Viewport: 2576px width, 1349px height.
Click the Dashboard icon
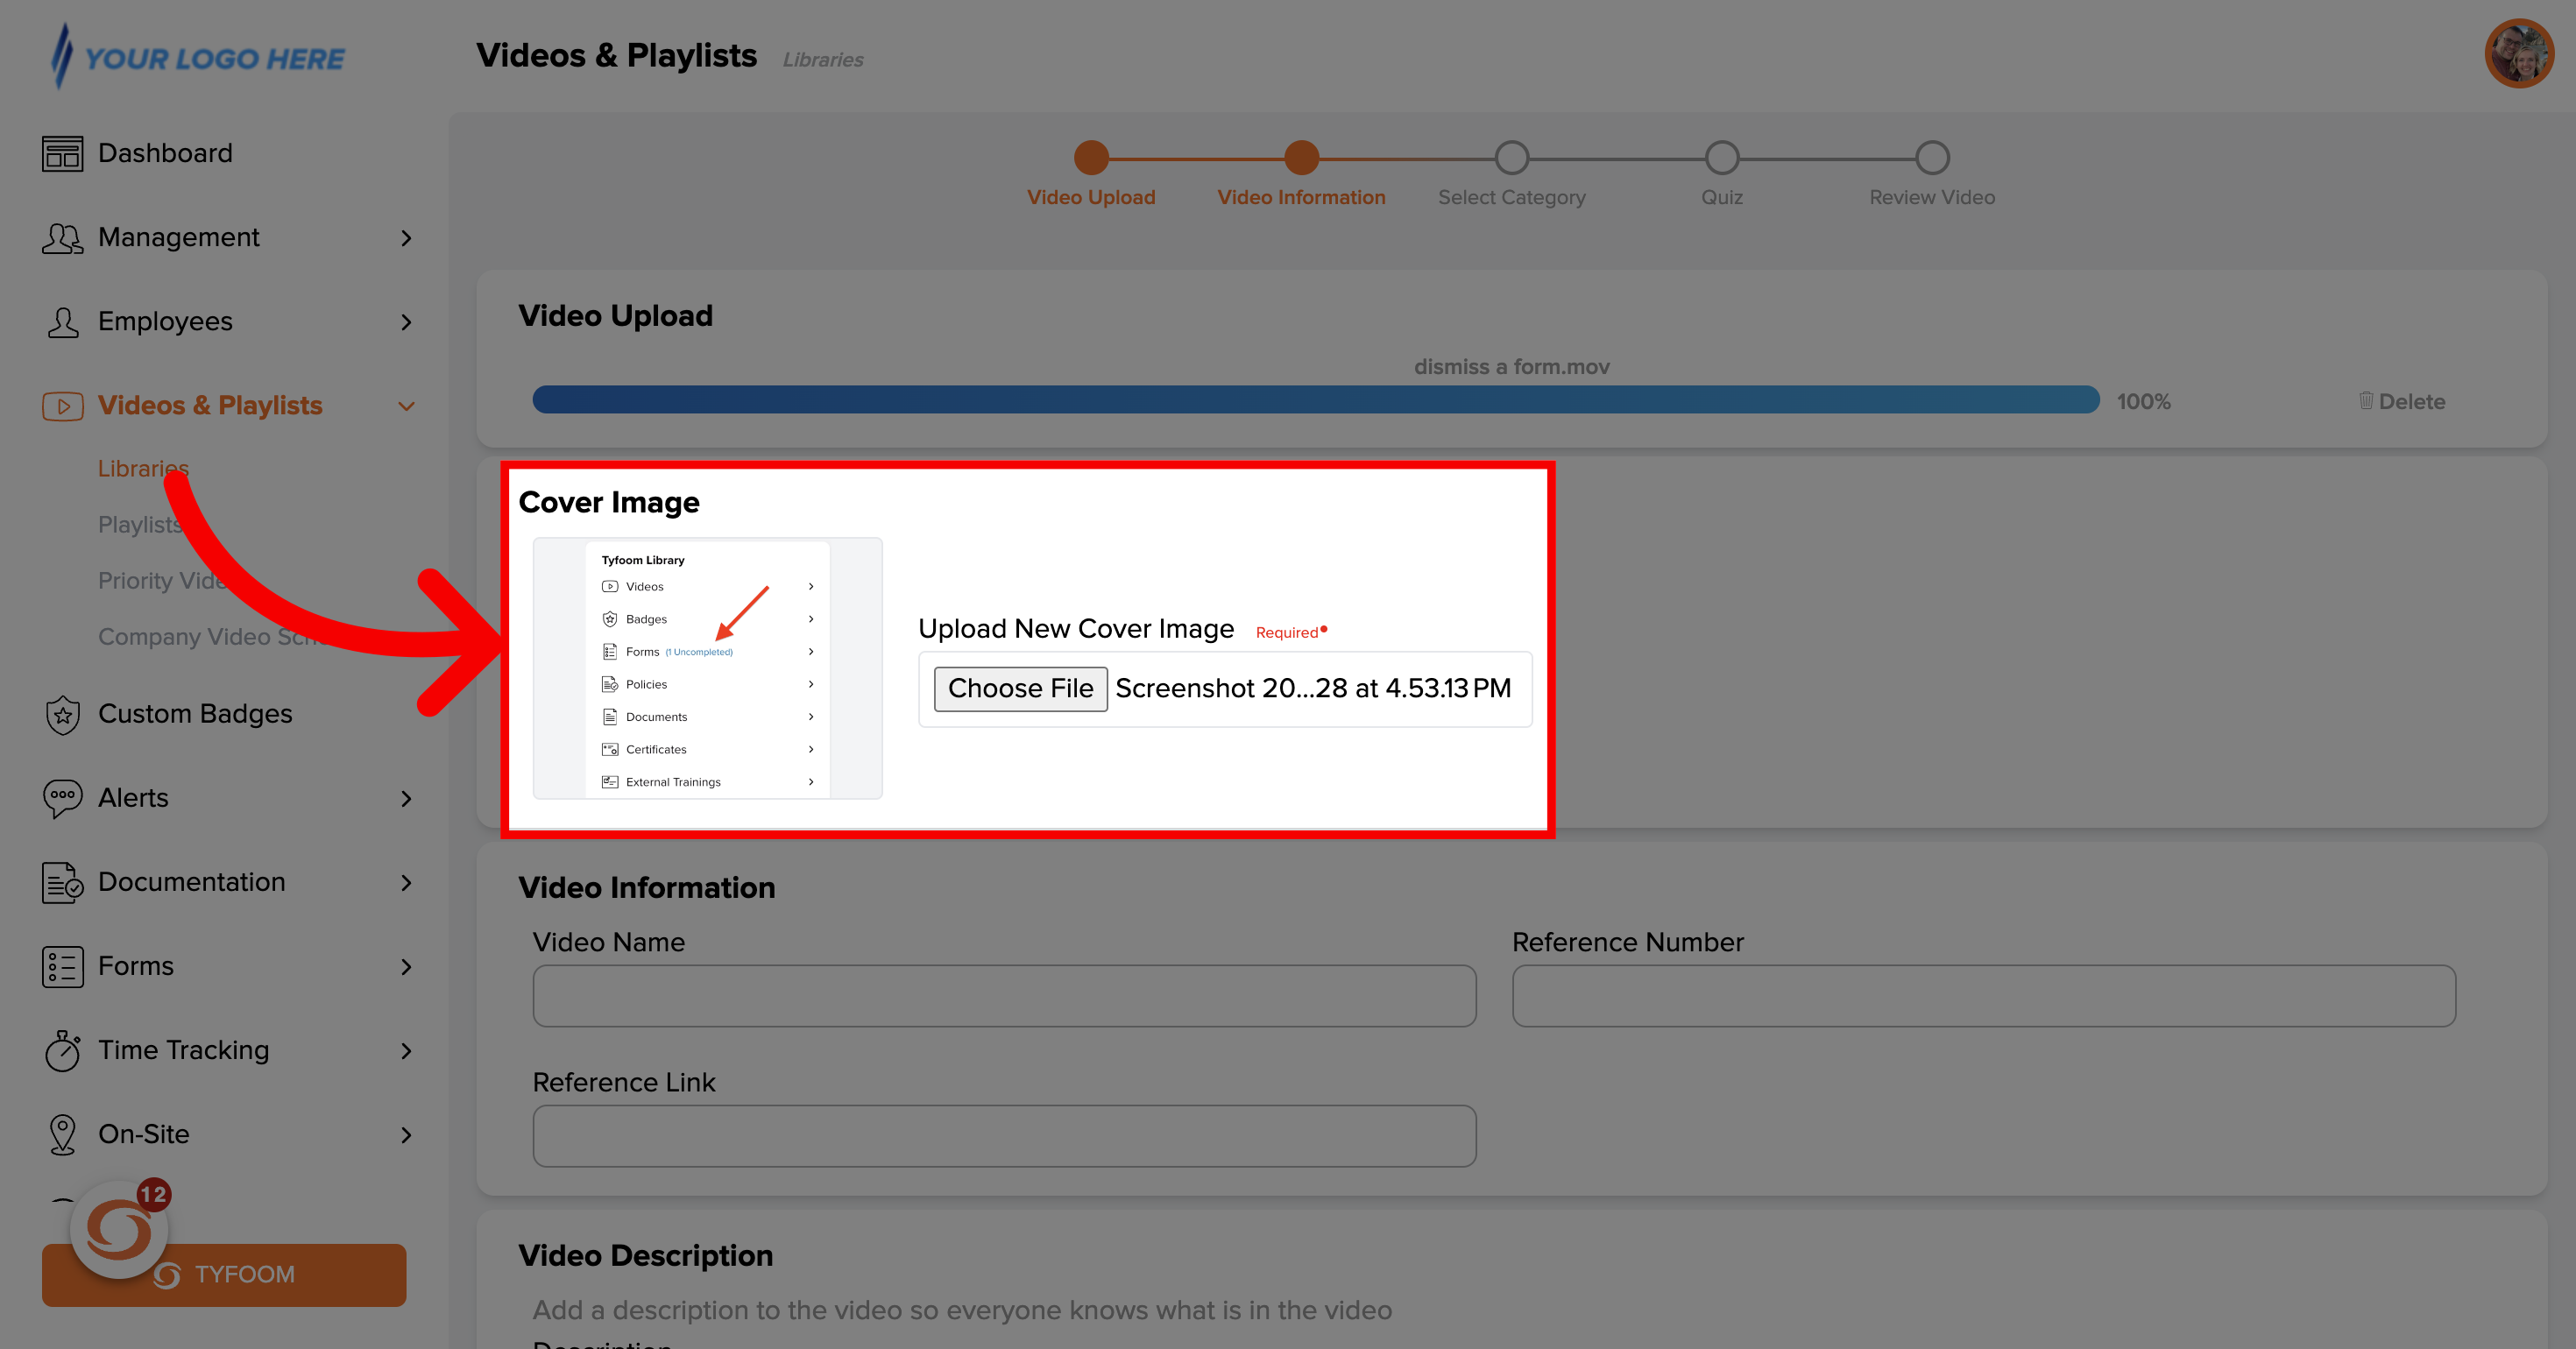[x=61, y=152]
